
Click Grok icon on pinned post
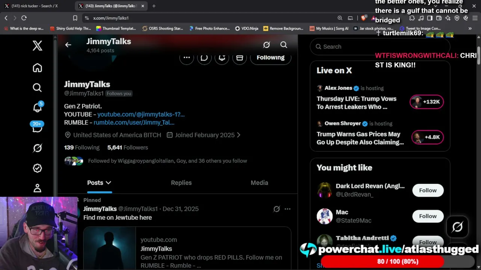pyautogui.click(x=277, y=209)
